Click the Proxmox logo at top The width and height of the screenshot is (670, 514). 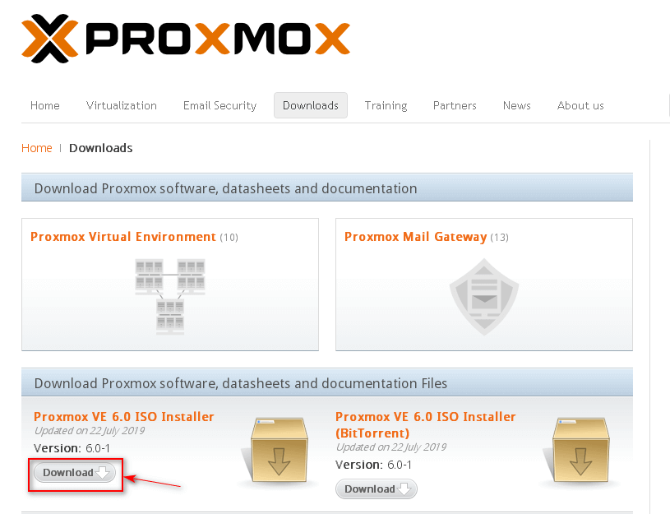coord(186,39)
